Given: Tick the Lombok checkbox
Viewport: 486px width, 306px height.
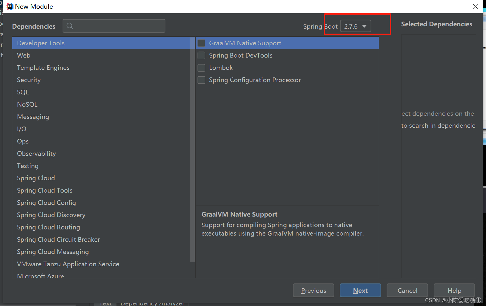Looking at the screenshot, I should tap(201, 68).
